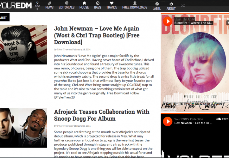Open the About menu item
The height and width of the screenshot is (158, 229).
point(171,6)
